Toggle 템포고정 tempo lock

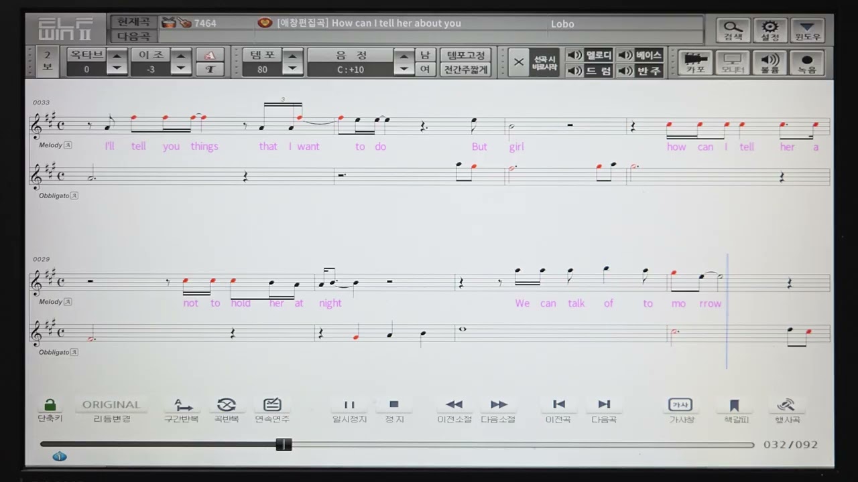tap(465, 55)
